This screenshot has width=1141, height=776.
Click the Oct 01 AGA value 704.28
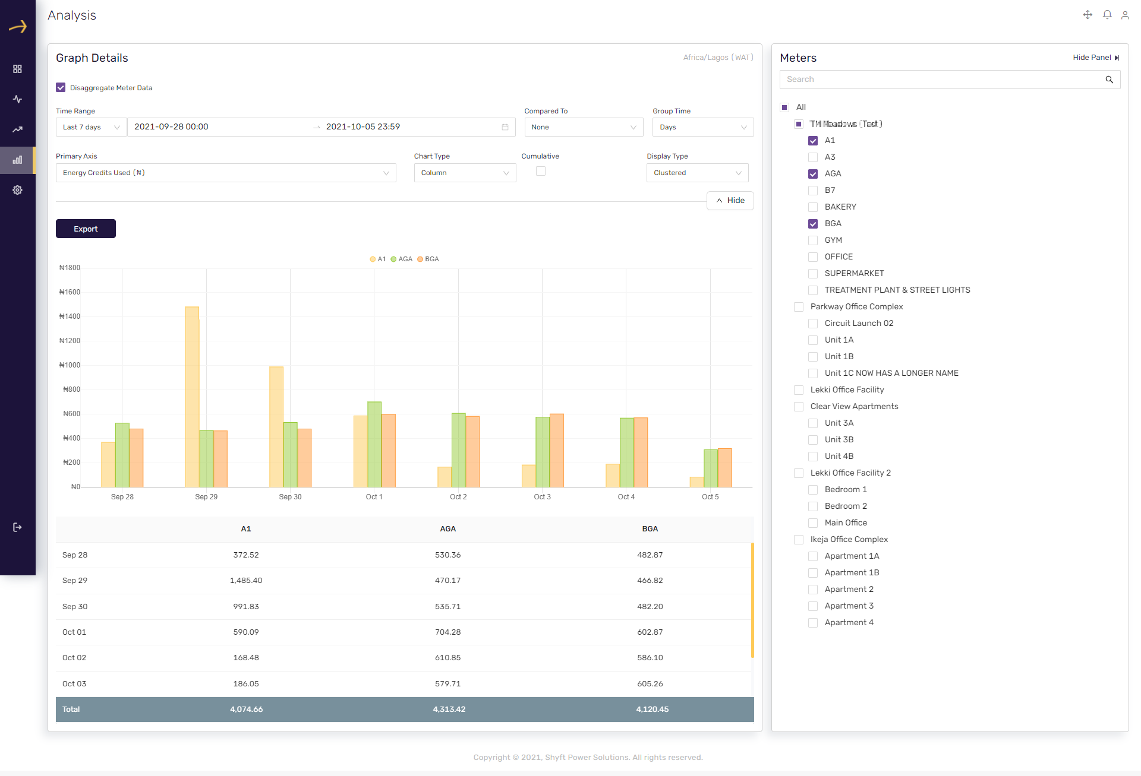click(448, 632)
